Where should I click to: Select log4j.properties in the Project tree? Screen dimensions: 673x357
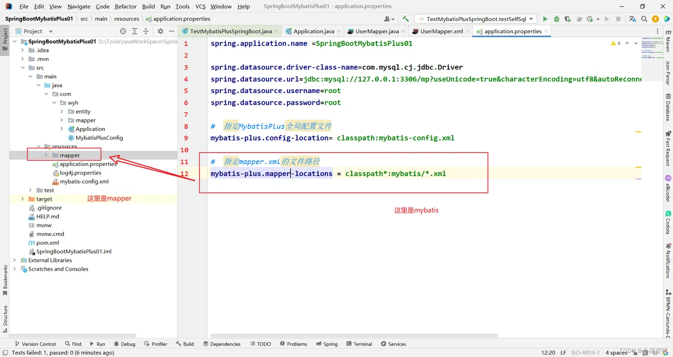point(80,173)
